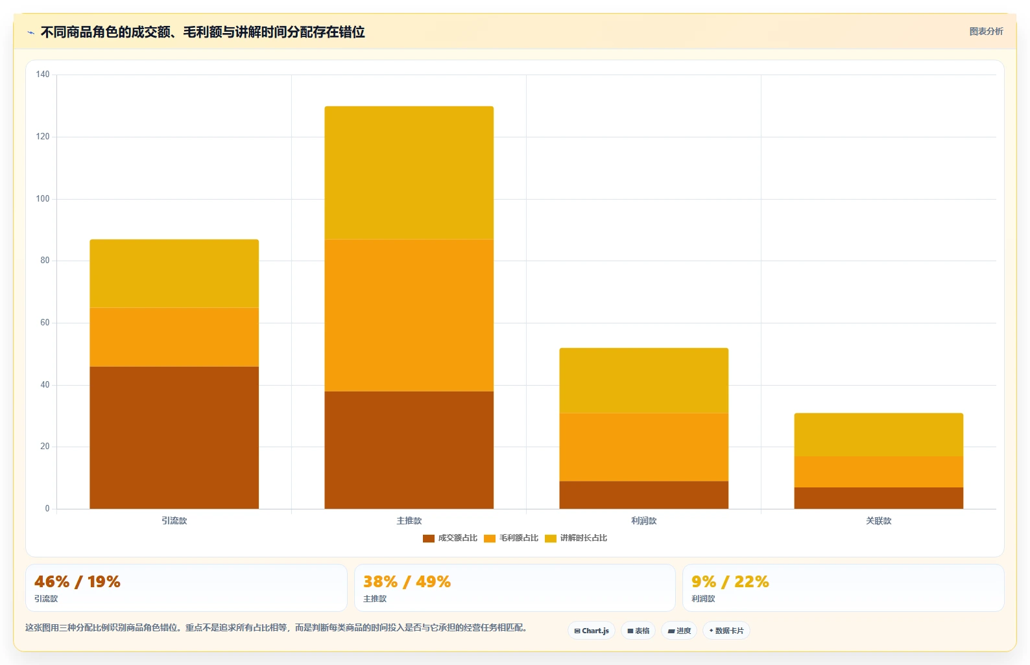Select the 表格 tag
The width and height of the screenshot is (1030, 665).
point(638,631)
